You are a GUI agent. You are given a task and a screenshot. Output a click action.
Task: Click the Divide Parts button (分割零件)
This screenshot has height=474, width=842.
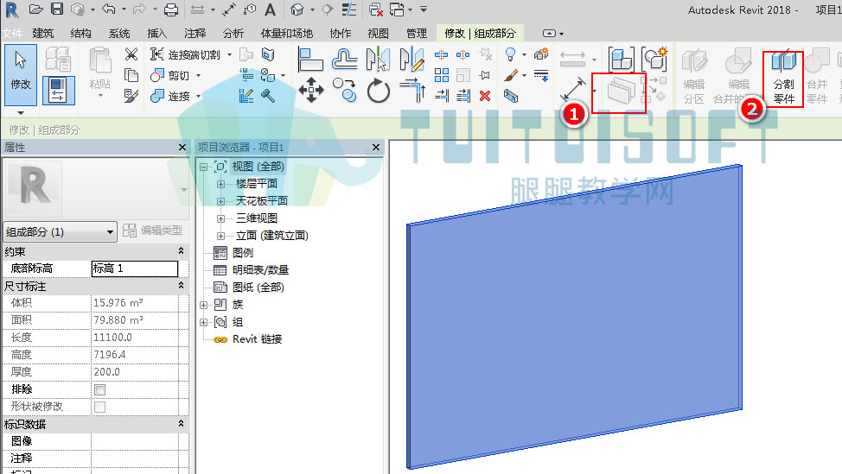783,79
